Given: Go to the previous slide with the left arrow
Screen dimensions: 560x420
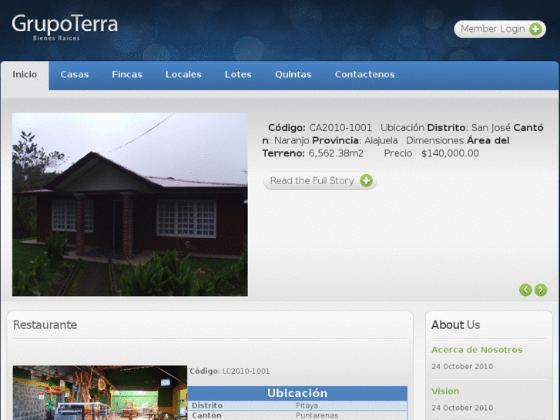Looking at the screenshot, I should pos(525,290).
